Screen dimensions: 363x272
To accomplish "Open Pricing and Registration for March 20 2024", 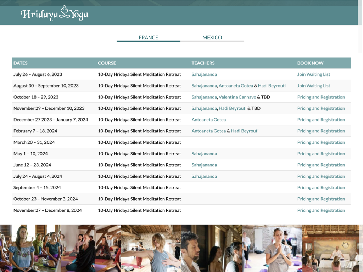I will pyautogui.click(x=321, y=142).
